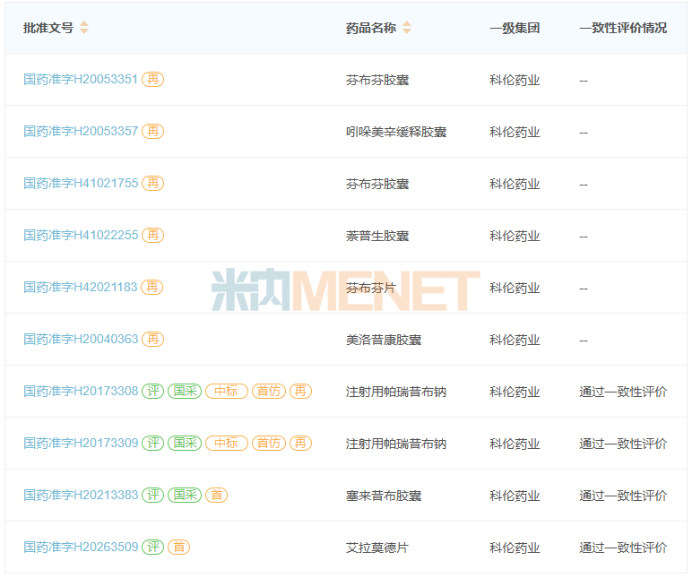Click 首仿 badge in H20173309 row
692x578 pixels.
[269, 443]
